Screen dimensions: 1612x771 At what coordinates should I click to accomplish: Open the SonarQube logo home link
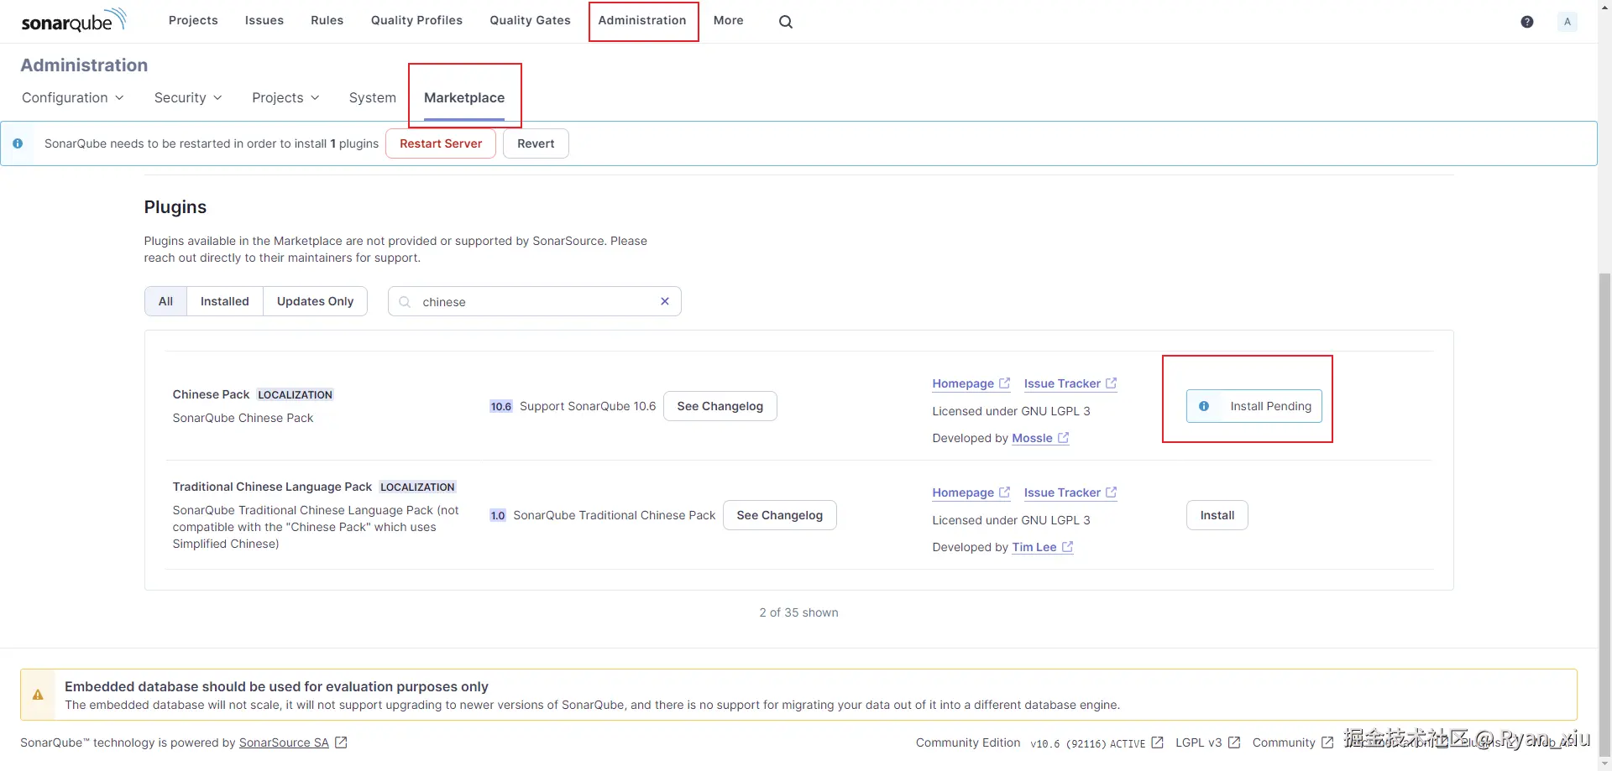[x=74, y=20]
